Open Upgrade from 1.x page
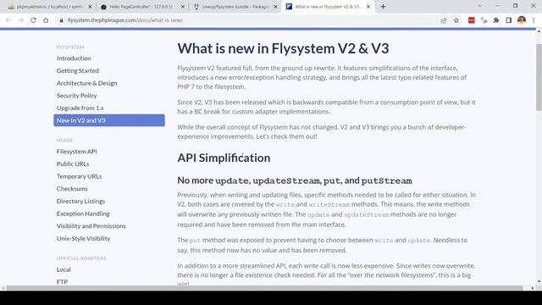Screen dimensions: 542x305 (80, 108)
